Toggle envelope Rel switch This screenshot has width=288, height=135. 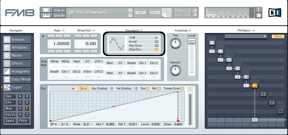[x=159, y=88]
